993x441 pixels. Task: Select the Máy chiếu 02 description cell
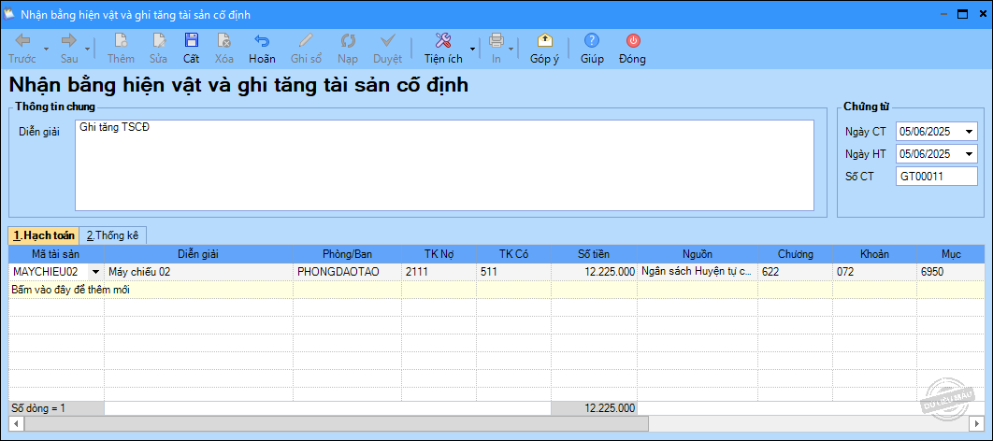198,272
